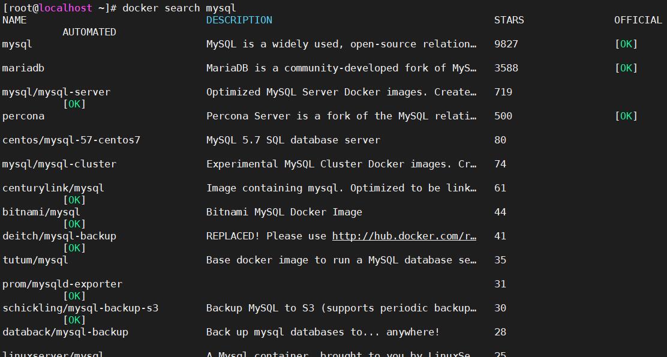Viewport: 667px width, 357px height.
Task: Click the star count 31
Action: click(x=500, y=284)
